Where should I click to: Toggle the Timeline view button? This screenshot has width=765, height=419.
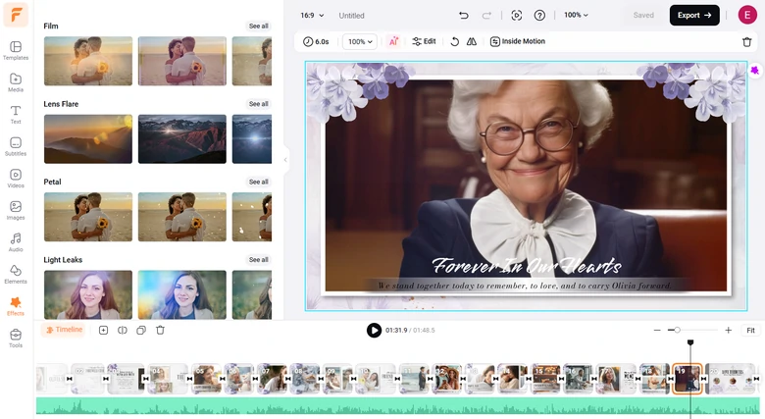click(64, 330)
